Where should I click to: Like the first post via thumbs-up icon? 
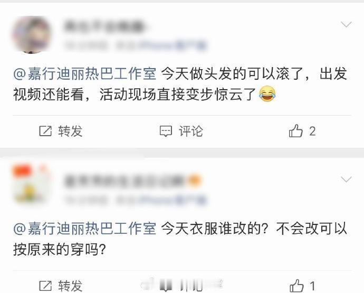point(296,131)
